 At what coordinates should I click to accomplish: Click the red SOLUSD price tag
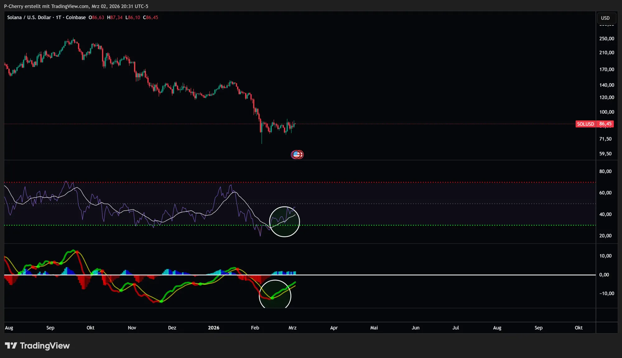(x=585, y=124)
